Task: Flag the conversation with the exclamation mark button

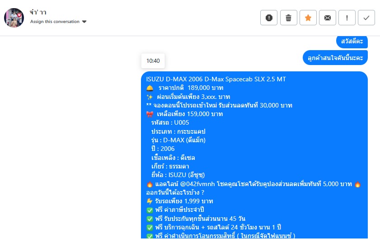Action: 347,18
